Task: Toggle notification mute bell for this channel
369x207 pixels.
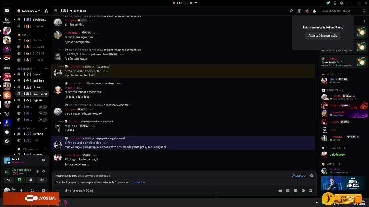Action: tap(299, 11)
